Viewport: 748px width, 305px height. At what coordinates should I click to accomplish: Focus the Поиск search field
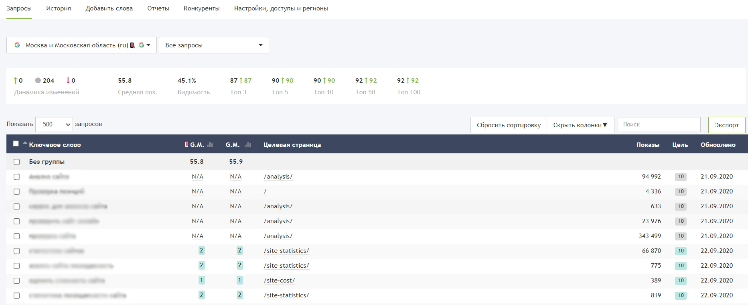659,125
